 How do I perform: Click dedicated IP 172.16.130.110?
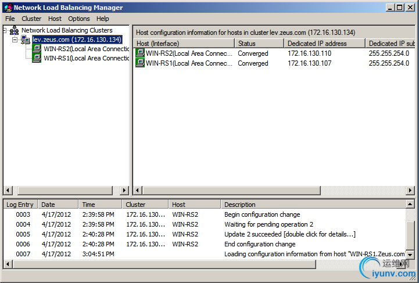click(x=309, y=53)
